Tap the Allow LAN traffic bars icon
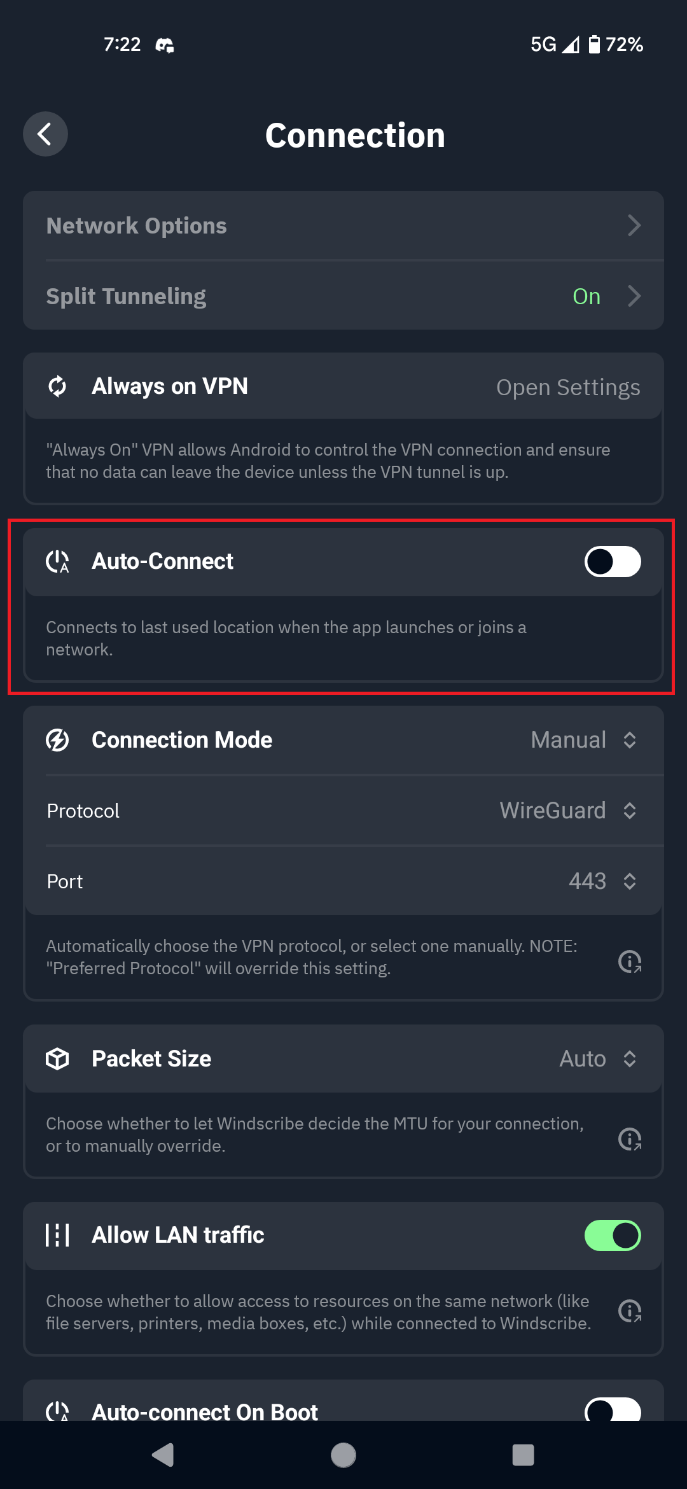This screenshot has height=1489, width=687. coord(57,1235)
